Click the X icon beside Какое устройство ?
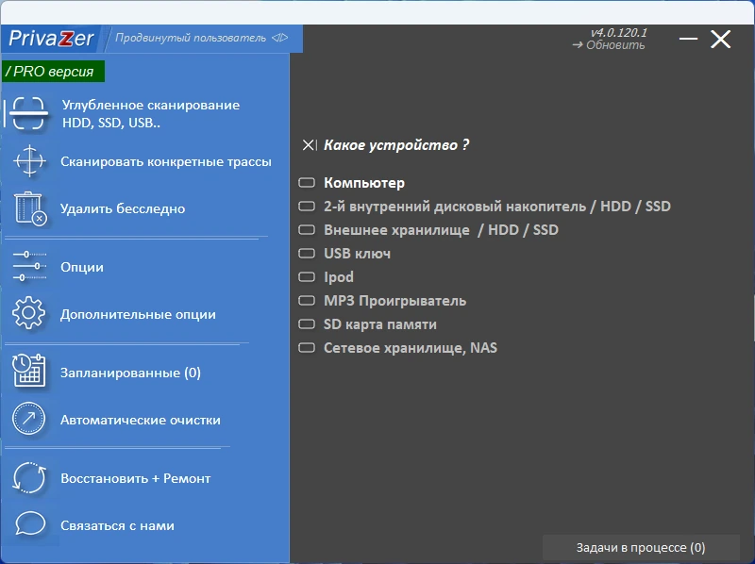Screen dimensions: 755x564 coord(310,145)
